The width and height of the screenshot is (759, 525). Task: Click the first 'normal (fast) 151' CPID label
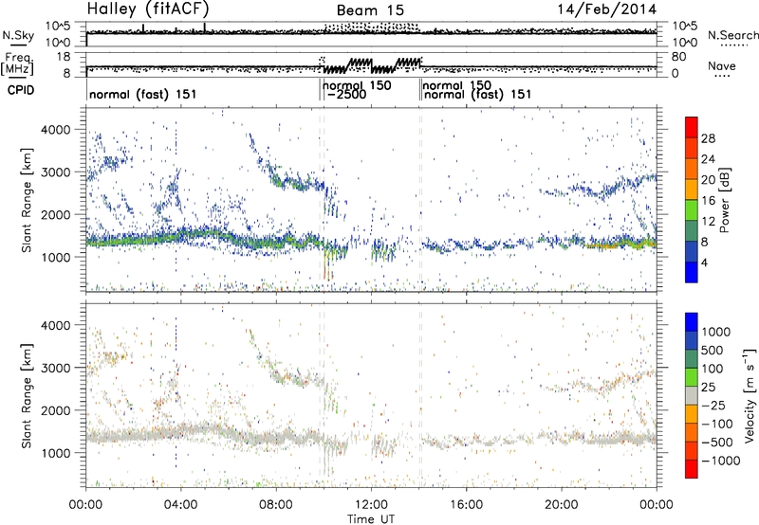click(143, 94)
